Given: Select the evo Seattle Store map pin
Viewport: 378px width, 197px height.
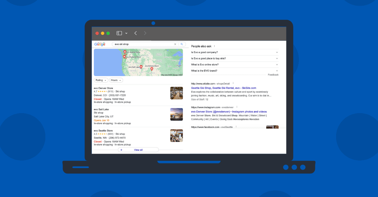Looking at the screenshot, I should (x=125, y=52).
